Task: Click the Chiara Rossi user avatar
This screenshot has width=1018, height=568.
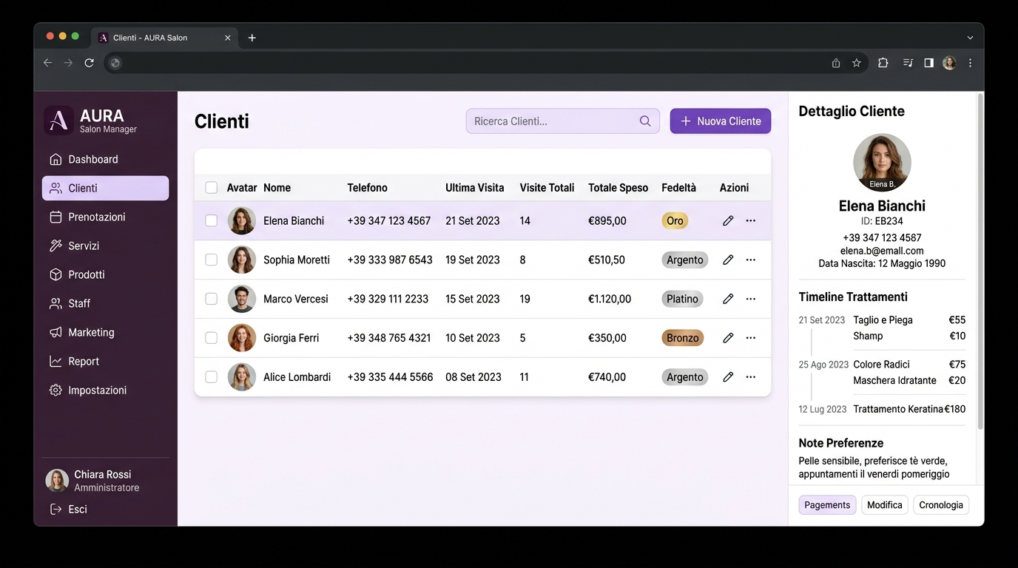Action: (57, 481)
